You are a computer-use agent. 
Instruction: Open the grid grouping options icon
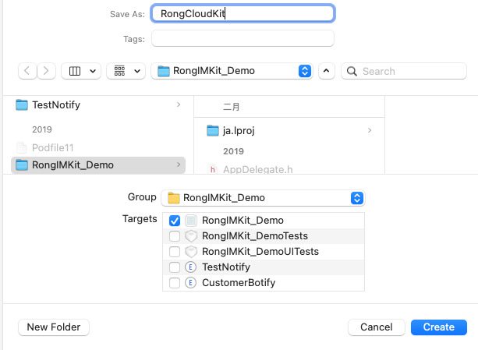pyautogui.click(x=119, y=71)
